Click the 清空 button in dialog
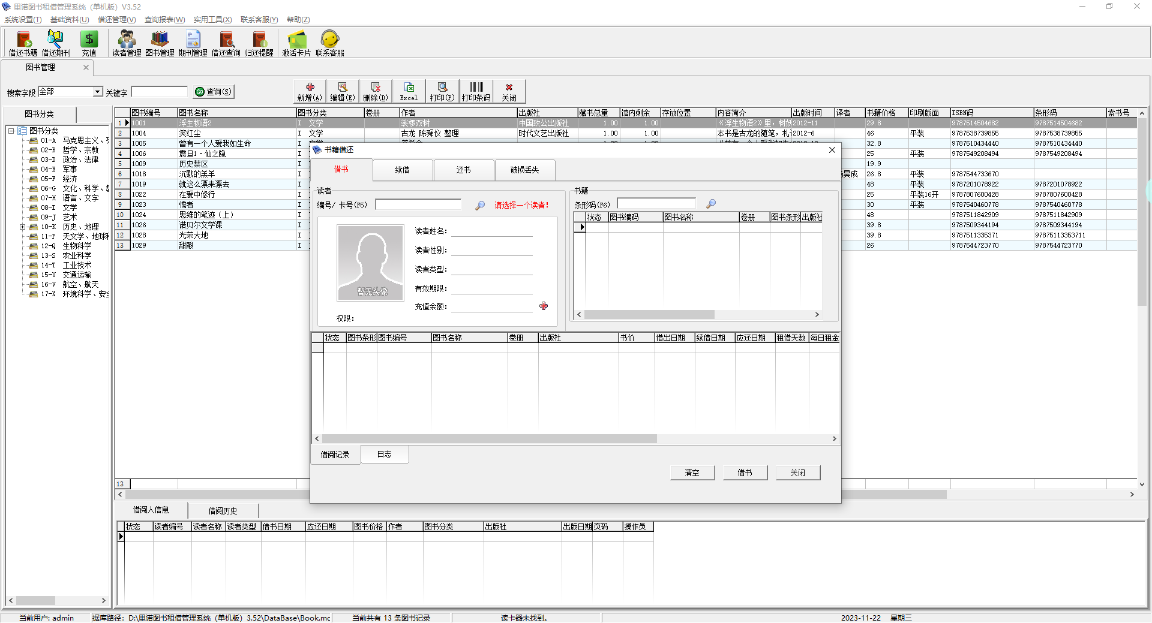This screenshot has height=623, width=1152. (692, 473)
